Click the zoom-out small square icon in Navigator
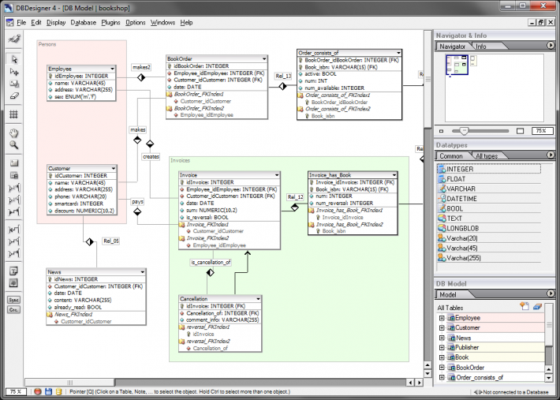The image size is (560, 400). click(x=442, y=131)
